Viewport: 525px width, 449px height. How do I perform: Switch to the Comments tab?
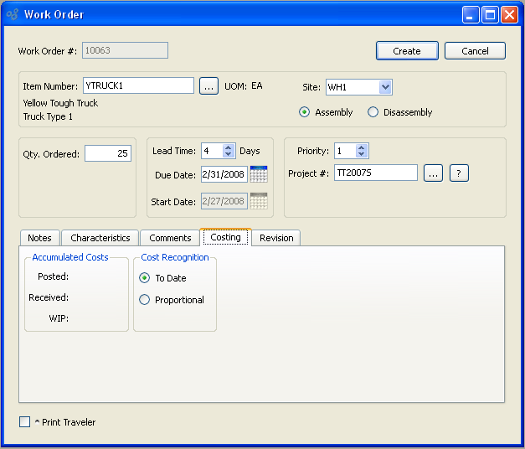click(170, 238)
